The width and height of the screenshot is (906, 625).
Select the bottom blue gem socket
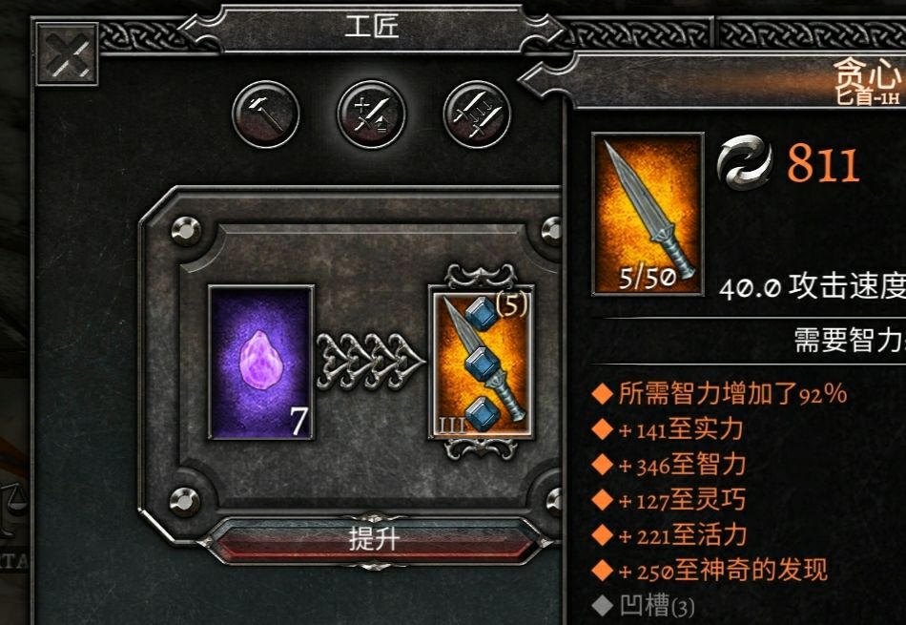(482, 413)
